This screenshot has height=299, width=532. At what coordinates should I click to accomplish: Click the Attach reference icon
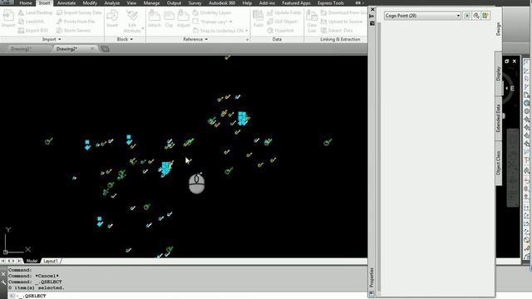[x=154, y=19]
